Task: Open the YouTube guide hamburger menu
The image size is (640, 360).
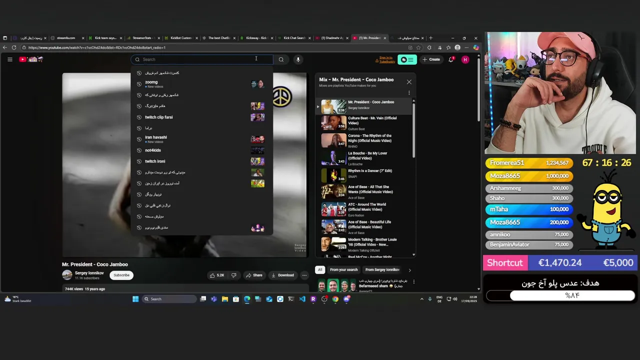Action: [9, 59]
